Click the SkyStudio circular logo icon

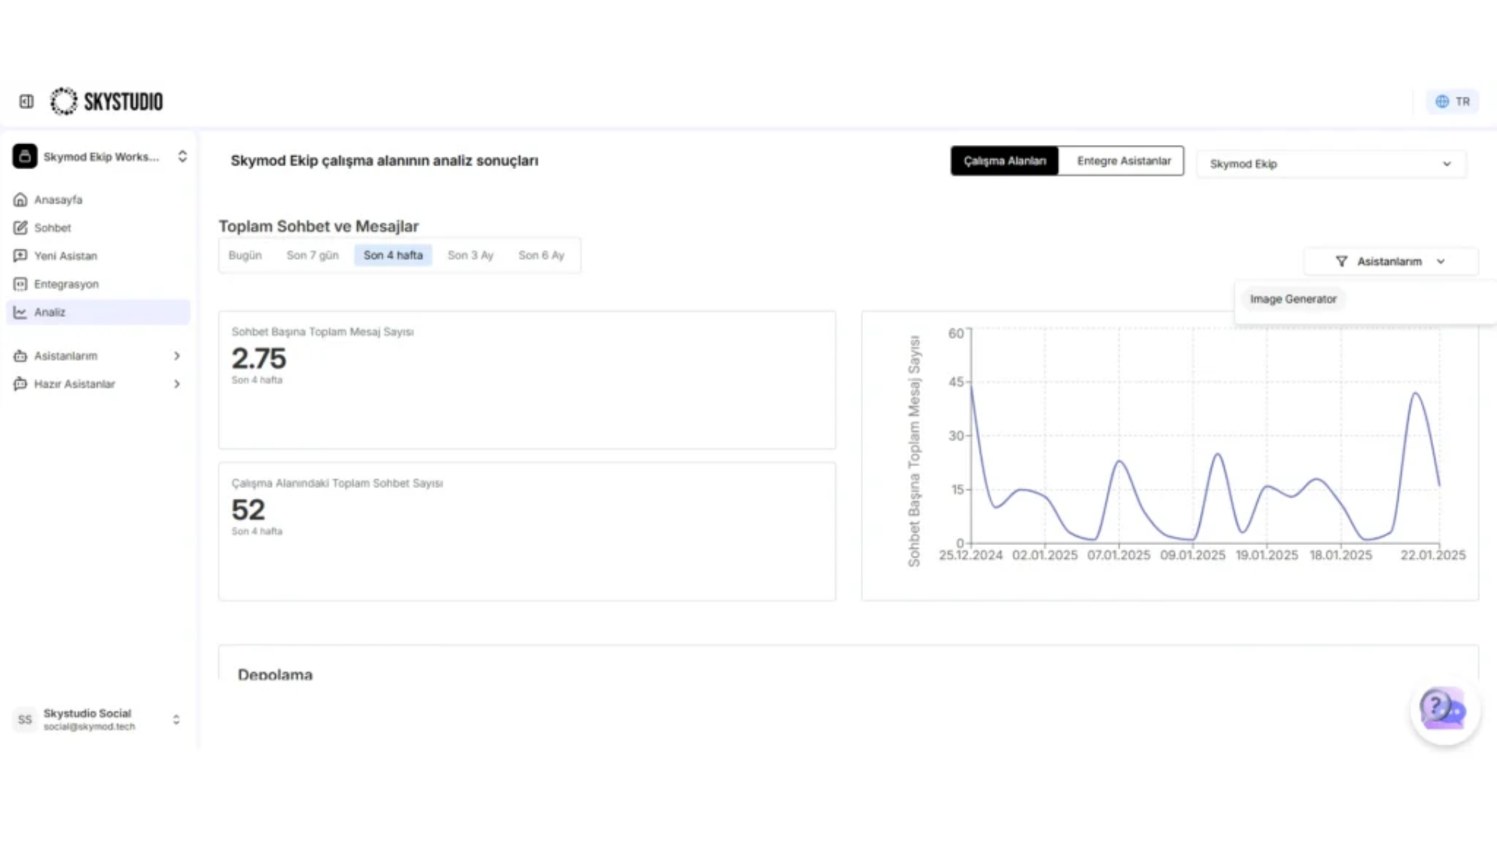[x=64, y=101]
